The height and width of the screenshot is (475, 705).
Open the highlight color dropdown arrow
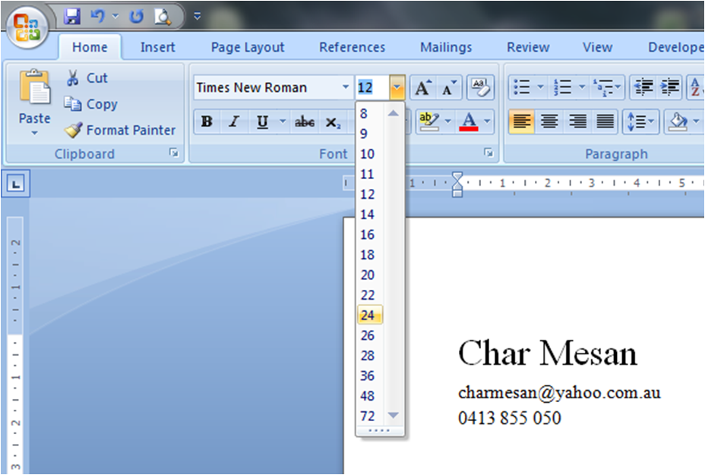point(447,121)
